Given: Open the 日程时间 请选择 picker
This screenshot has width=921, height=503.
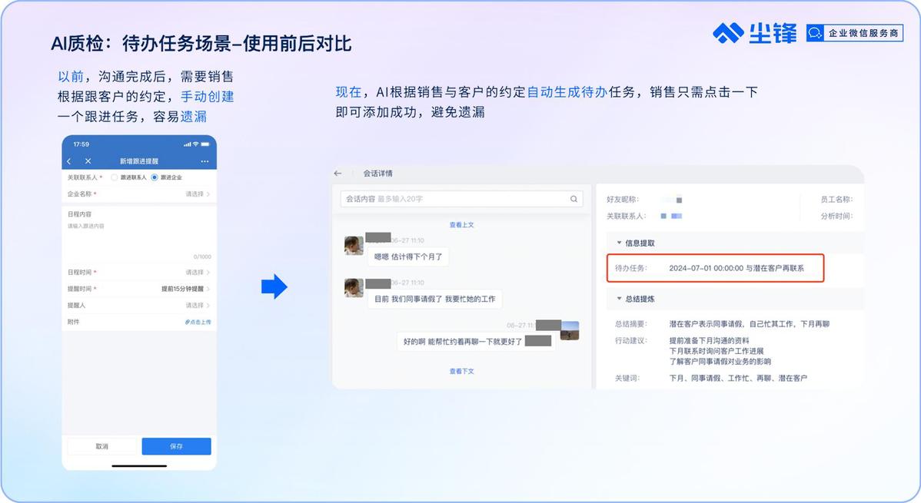Looking at the screenshot, I should (198, 273).
